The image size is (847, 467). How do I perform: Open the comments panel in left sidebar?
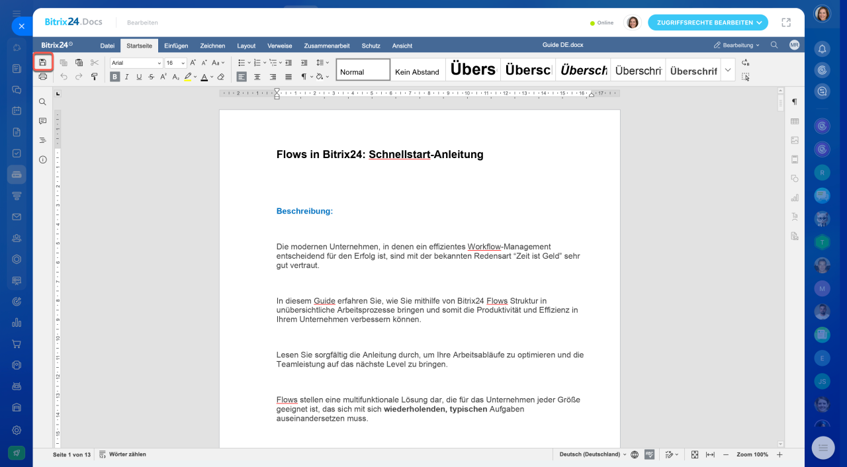(42, 121)
